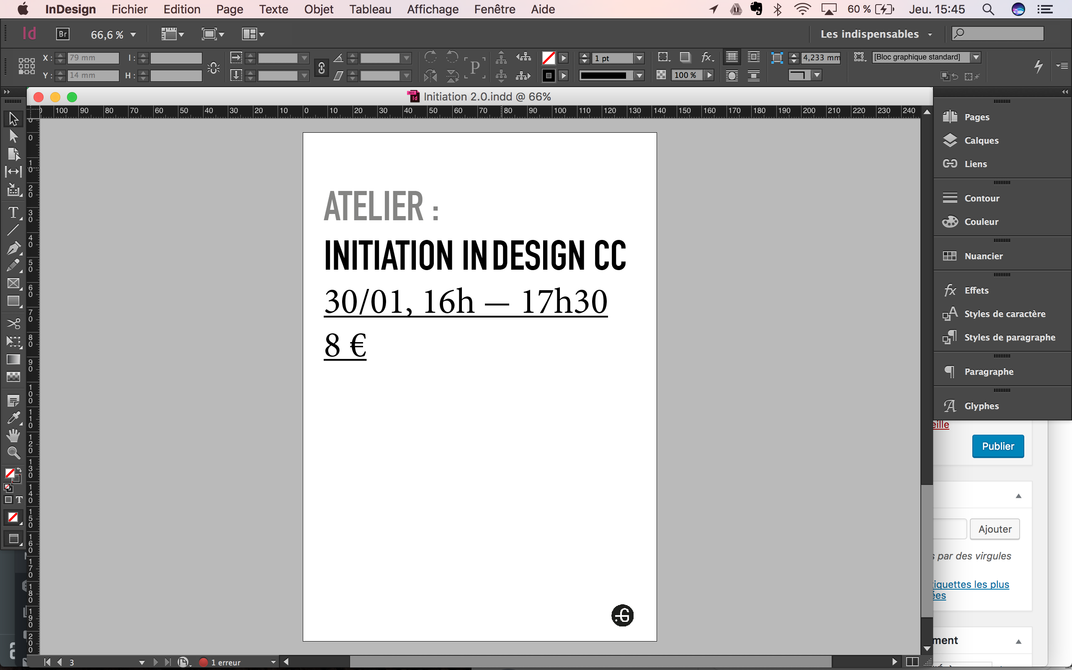Open the page number dropdown in status bar

[x=142, y=662]
